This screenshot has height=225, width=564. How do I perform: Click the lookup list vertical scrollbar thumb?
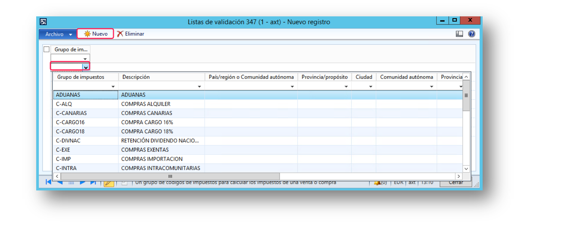(466, 96)
